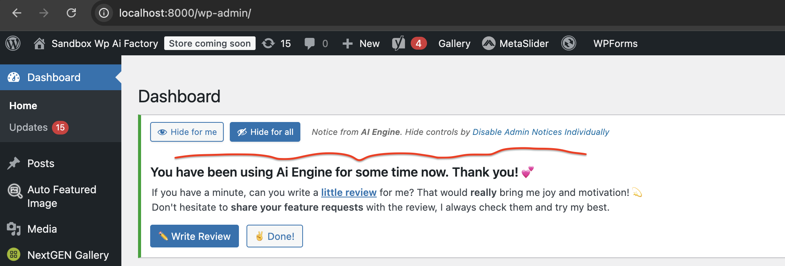Click the home icon beside the site name

click(x=39, y=43)
